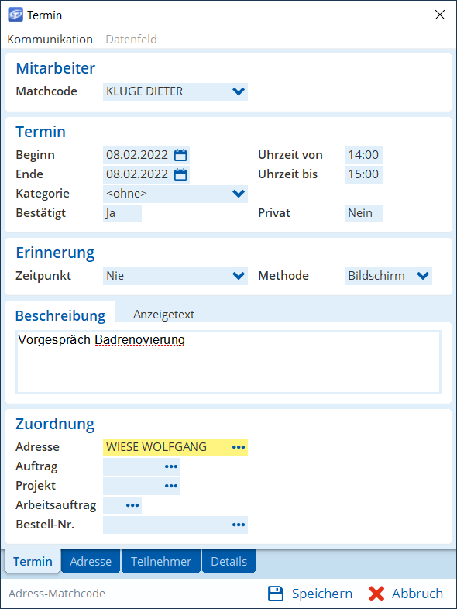Click the Speichern floppy disk icon
Screen dimensions: 457x609
(x=276, y=594)
